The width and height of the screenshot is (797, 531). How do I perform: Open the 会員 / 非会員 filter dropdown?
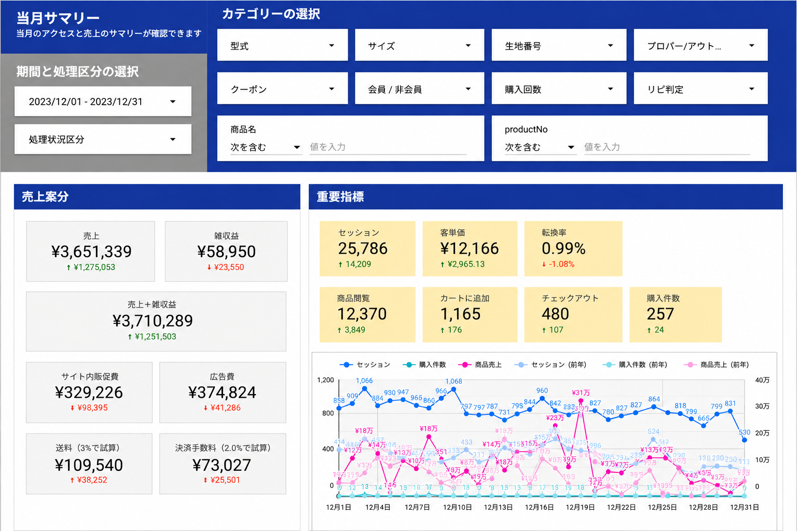pyautogui.click(x=419, y=89)
